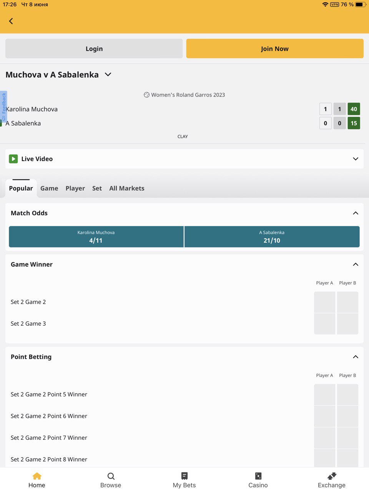This screenshot has height=492, width=369.
Task: Select Player A for Point 7 Winner
Action: 325,438
